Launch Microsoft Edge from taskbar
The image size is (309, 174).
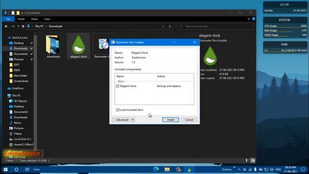(156, 169)
